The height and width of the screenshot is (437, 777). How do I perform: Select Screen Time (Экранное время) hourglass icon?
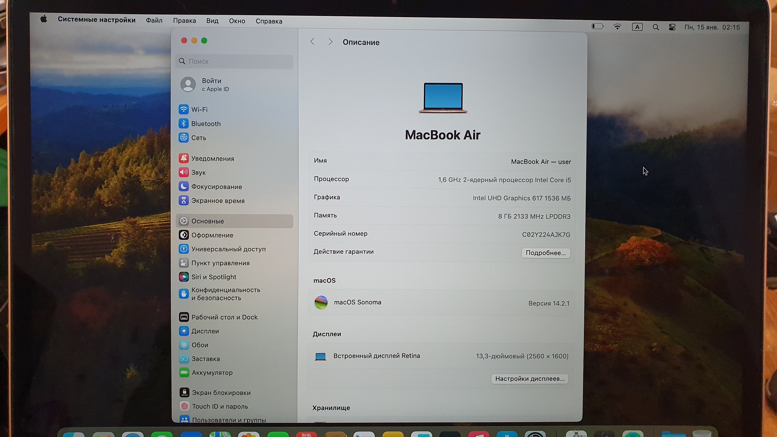184,200
